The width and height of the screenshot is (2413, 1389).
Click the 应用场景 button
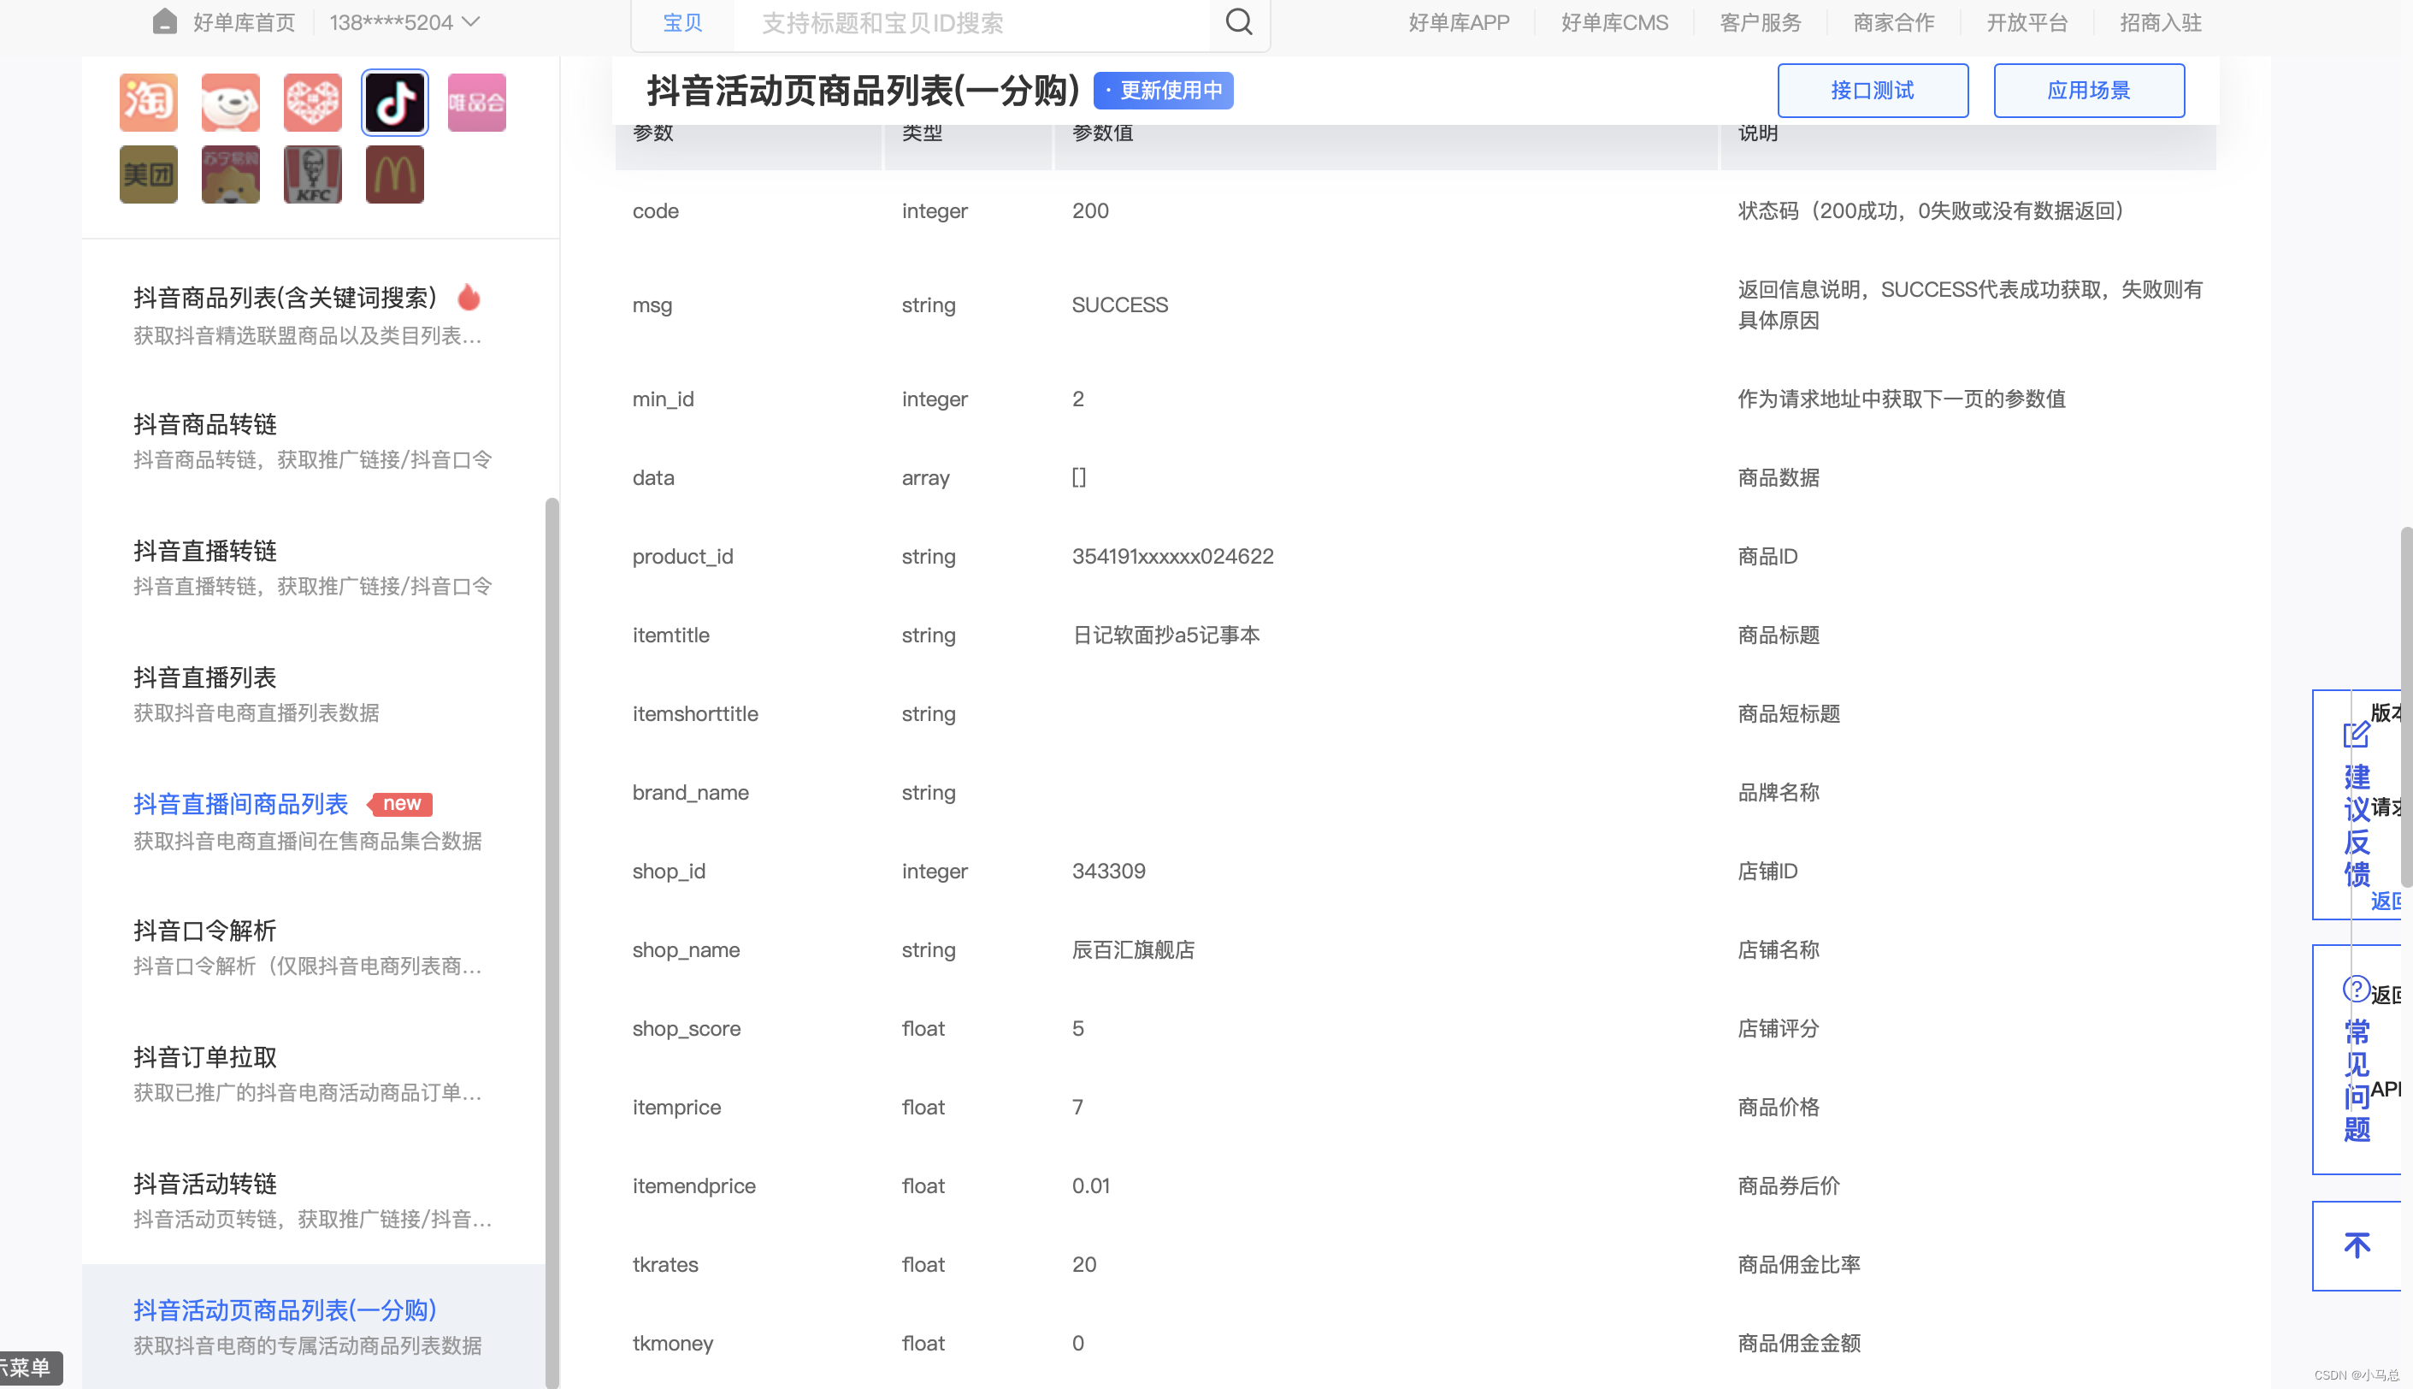point(2088,91)
